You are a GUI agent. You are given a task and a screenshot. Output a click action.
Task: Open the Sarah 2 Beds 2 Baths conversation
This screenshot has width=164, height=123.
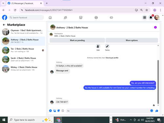pos(23,59)
